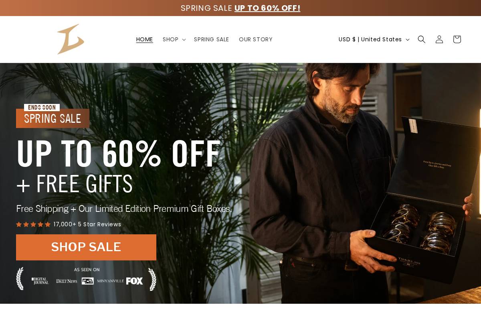
Task: Click the FOX logo under As Seen On
Action: tap(135, 281)
